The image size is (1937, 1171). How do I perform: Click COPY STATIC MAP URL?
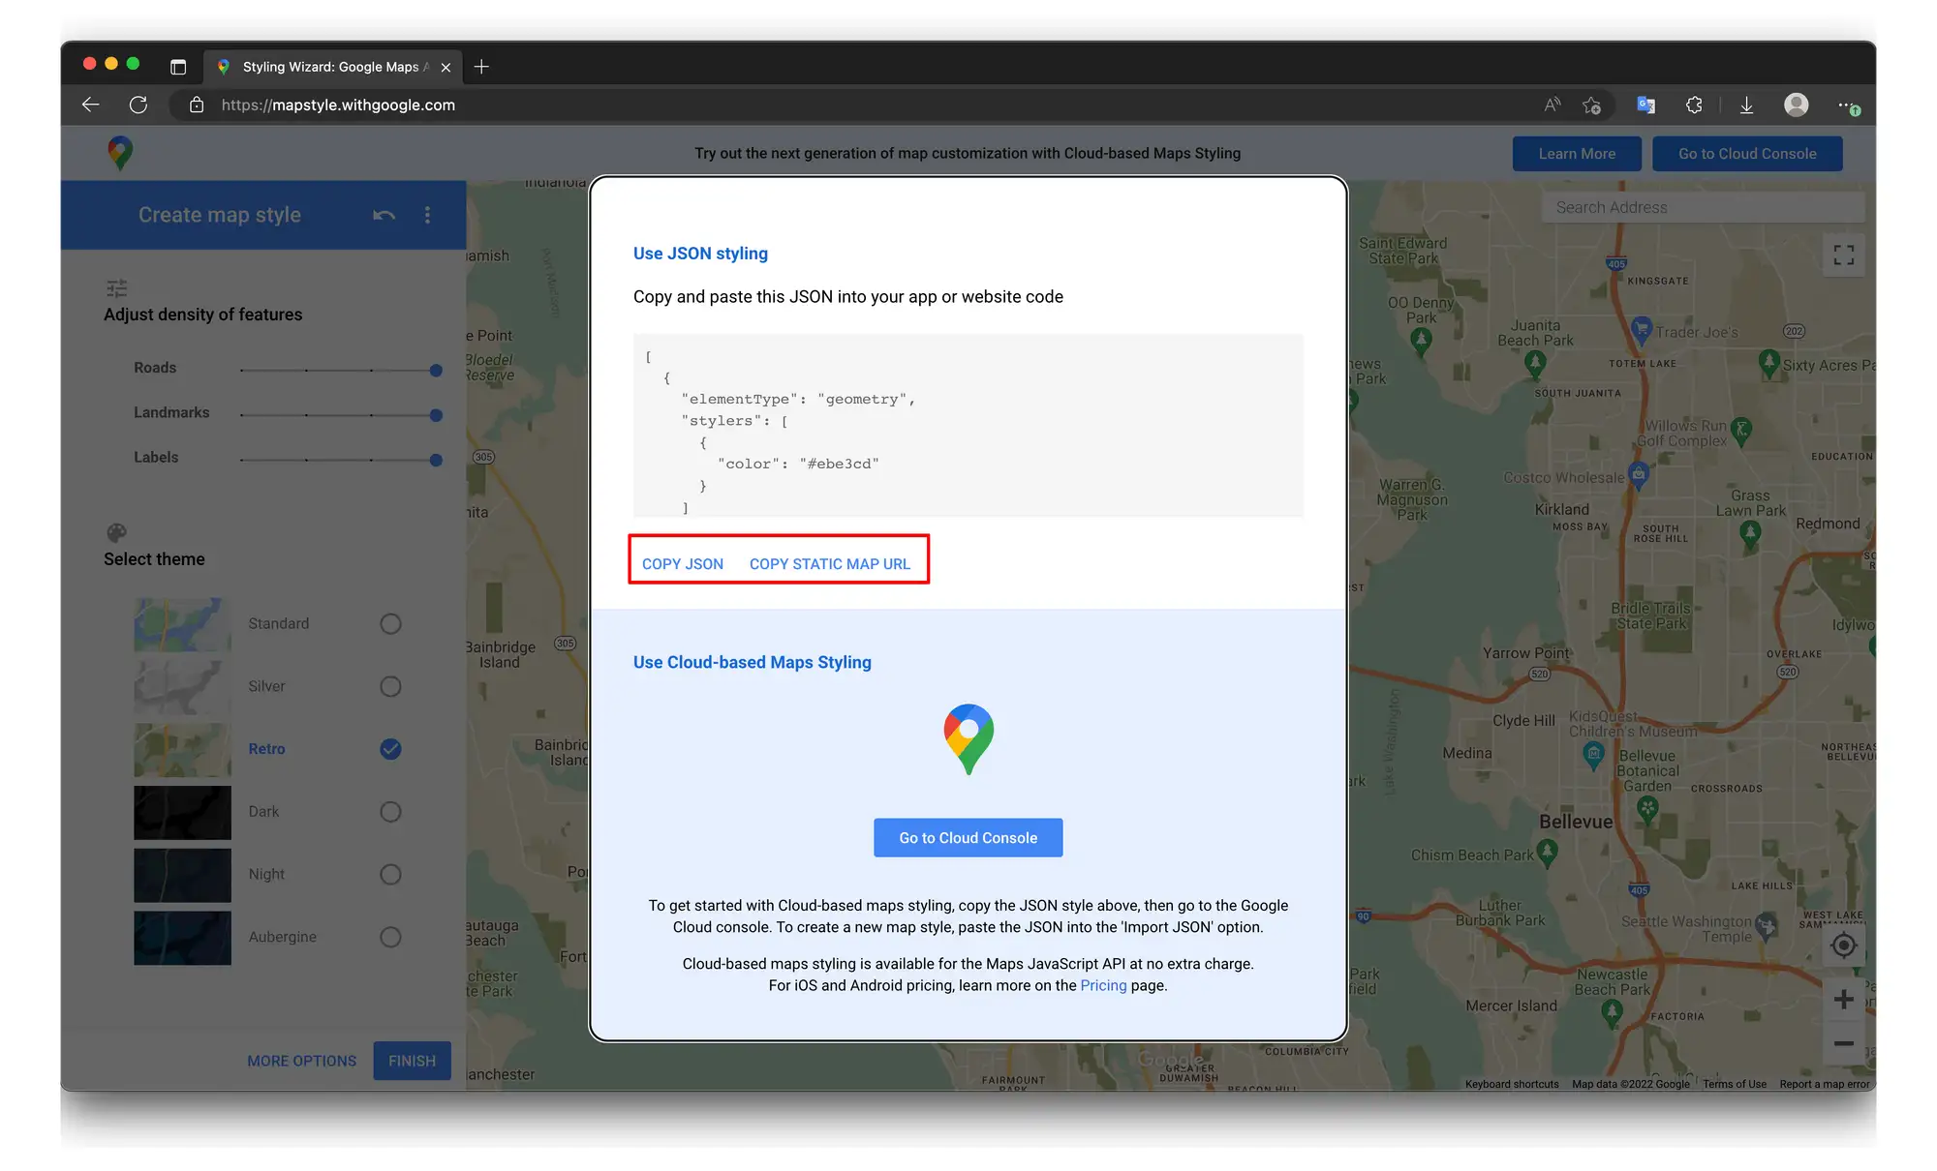click(830, 563)
